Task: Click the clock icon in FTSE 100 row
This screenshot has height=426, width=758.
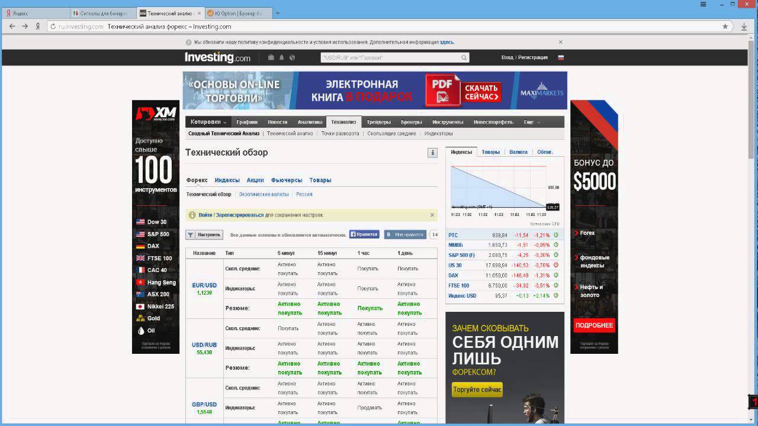Action: [556, 285]
